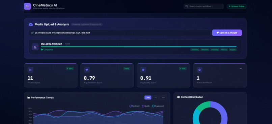Click the 0.79 sentiment score value
272x124 pixels.
[x=89, y=78]
